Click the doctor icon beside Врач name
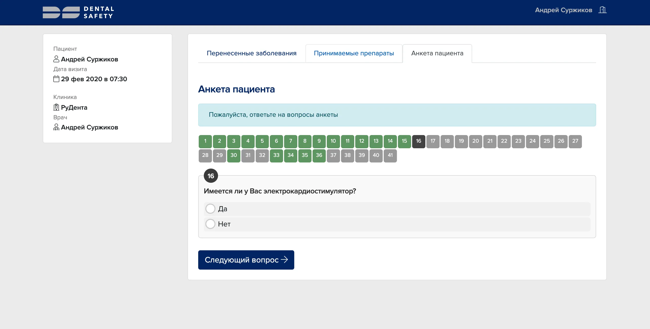Viewport: 650px width, 329px height. click(x=56, y=127)
